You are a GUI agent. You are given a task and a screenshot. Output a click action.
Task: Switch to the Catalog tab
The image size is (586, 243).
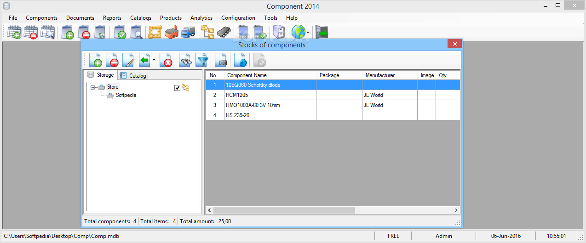[x=133, y=75]
